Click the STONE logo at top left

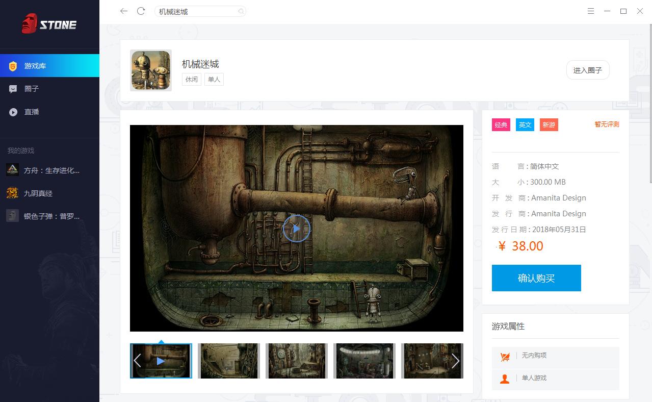tap(49, 24)
